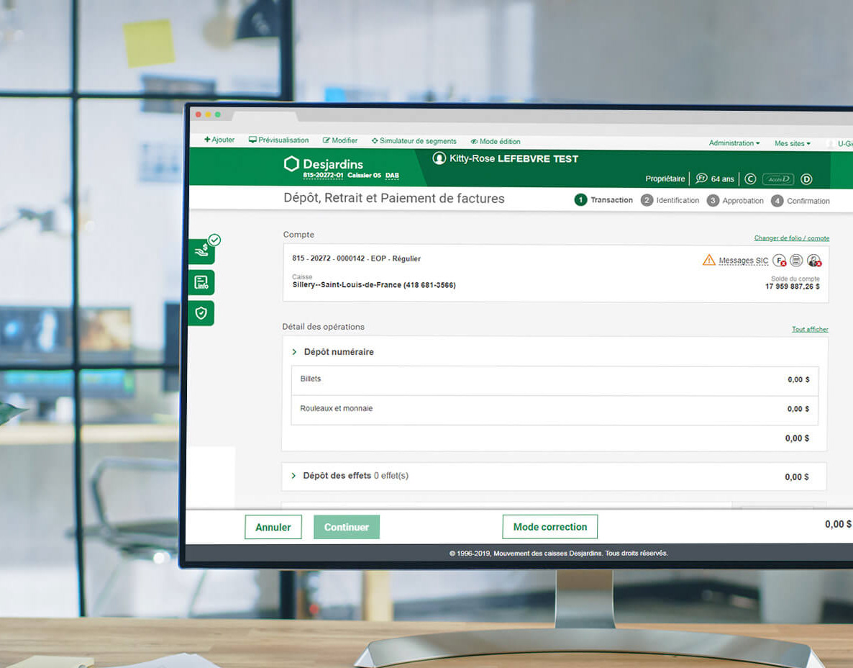Open the Mes sites dropdown
This screenshot has height=668, width=853.
pyautogui.click(x=793, y=144)
